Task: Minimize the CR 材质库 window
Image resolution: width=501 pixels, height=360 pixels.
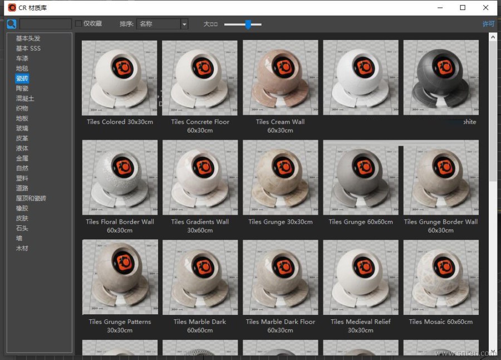Action: (x=440, y=8)
